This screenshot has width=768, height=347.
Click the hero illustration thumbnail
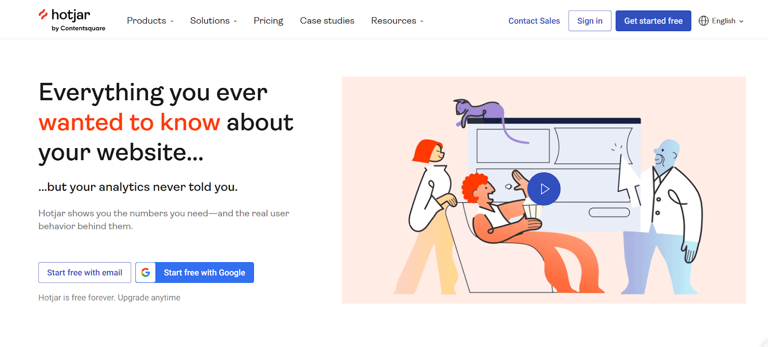544,190
